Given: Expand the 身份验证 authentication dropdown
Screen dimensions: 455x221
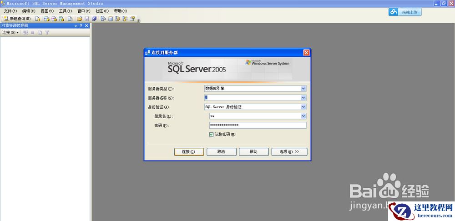Looking at the screenshot, I should (x=303, y=107).
